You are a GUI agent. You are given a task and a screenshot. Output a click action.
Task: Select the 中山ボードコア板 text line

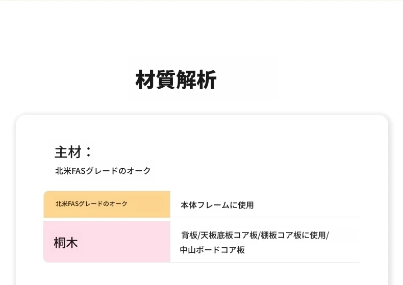point(212,250)
